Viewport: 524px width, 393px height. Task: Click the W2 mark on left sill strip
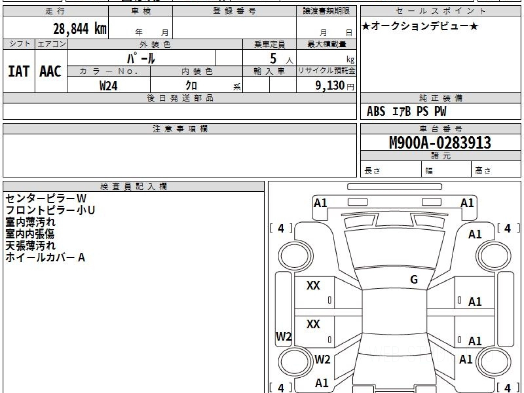pos(283,337)
